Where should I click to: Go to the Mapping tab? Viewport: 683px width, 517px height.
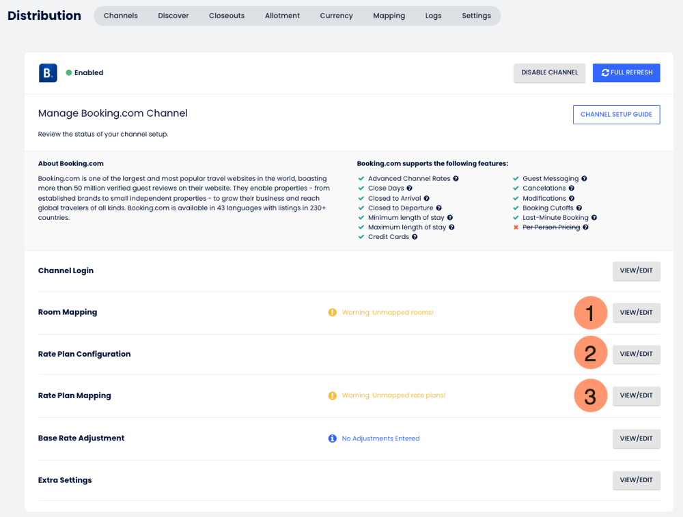click(x=389, y=16)
